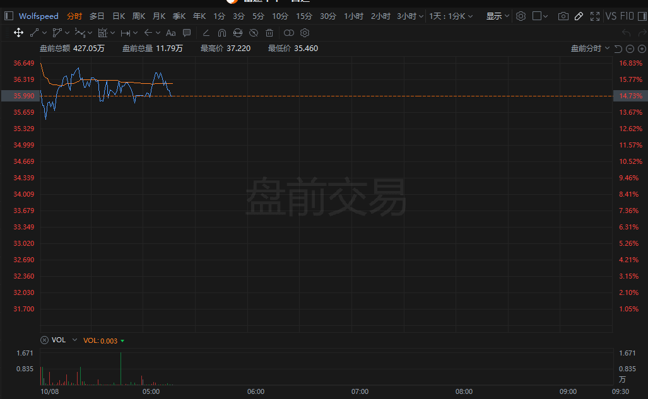Click the VS compare button
648x399 pixels.
pos(611,16)
